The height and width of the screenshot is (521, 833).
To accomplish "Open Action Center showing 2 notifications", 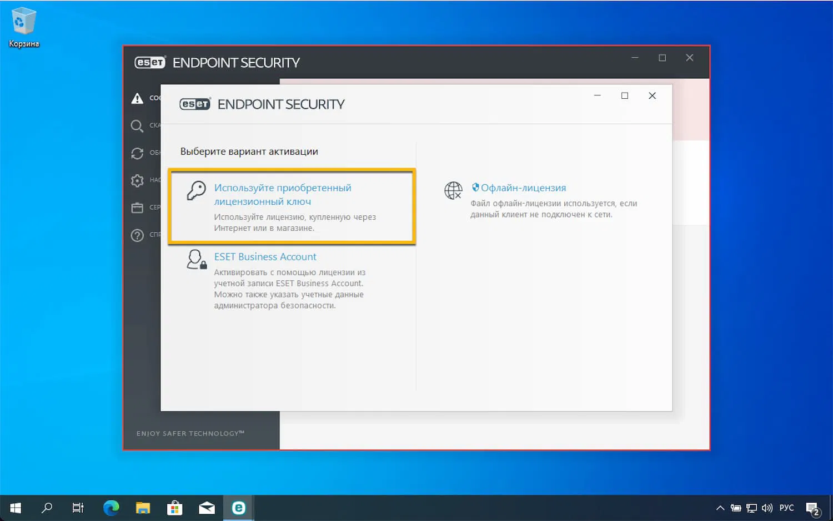I will [812, 507].
